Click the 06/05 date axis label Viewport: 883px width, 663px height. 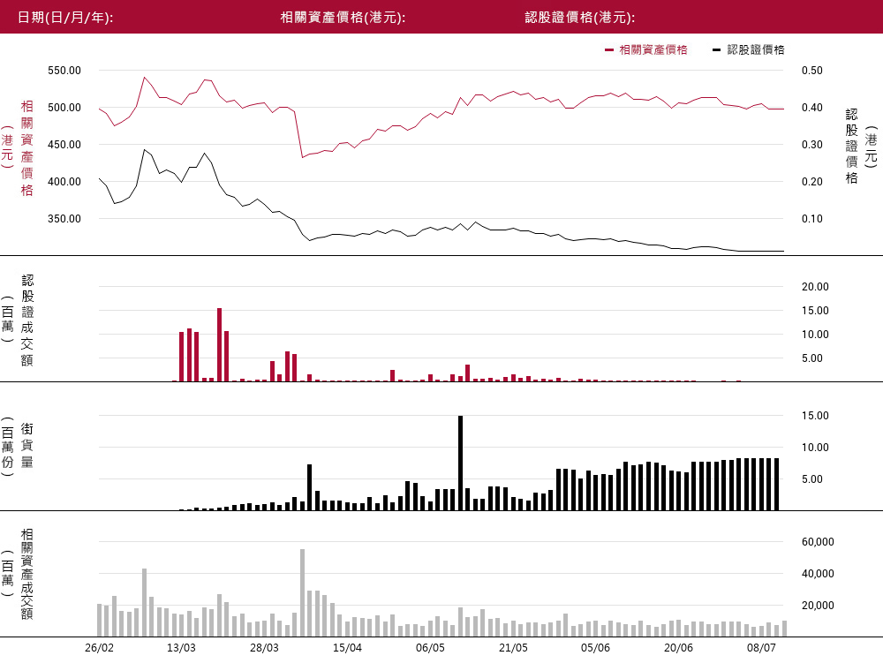click(430, 648)
